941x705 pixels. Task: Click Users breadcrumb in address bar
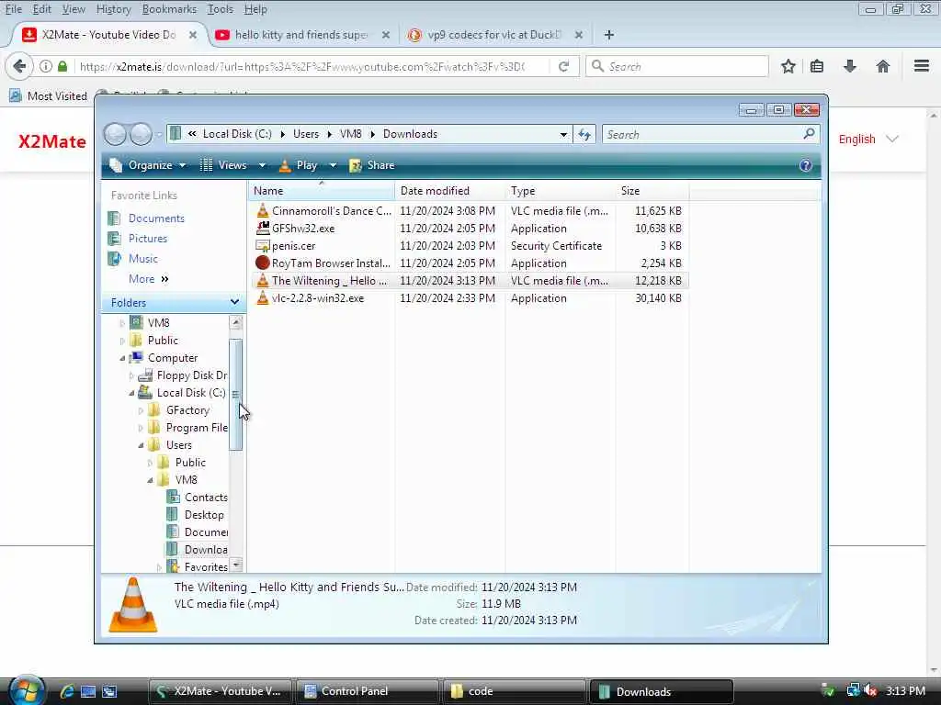click(305, 134)
